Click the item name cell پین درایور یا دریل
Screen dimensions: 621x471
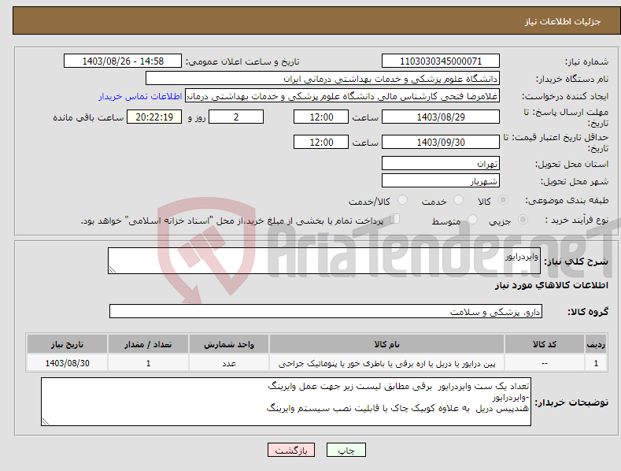click(x=386, y=363)
